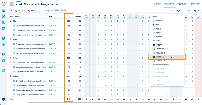Screen dimensions: 202x105
Task: Open the three-dots more options menu
Action: 188,11
